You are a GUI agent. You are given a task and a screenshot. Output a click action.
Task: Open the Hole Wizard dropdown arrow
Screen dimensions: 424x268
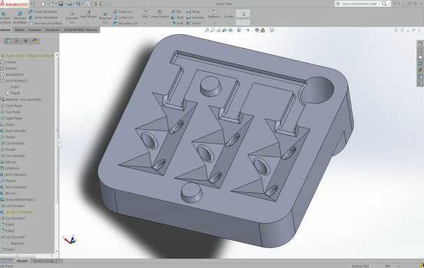pos(89,24)
